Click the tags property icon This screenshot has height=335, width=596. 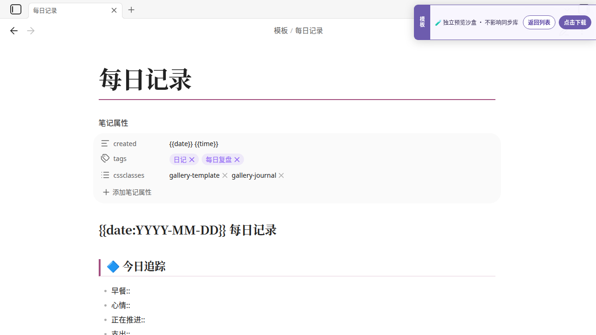pyautogui.click(x=105, y=158)
